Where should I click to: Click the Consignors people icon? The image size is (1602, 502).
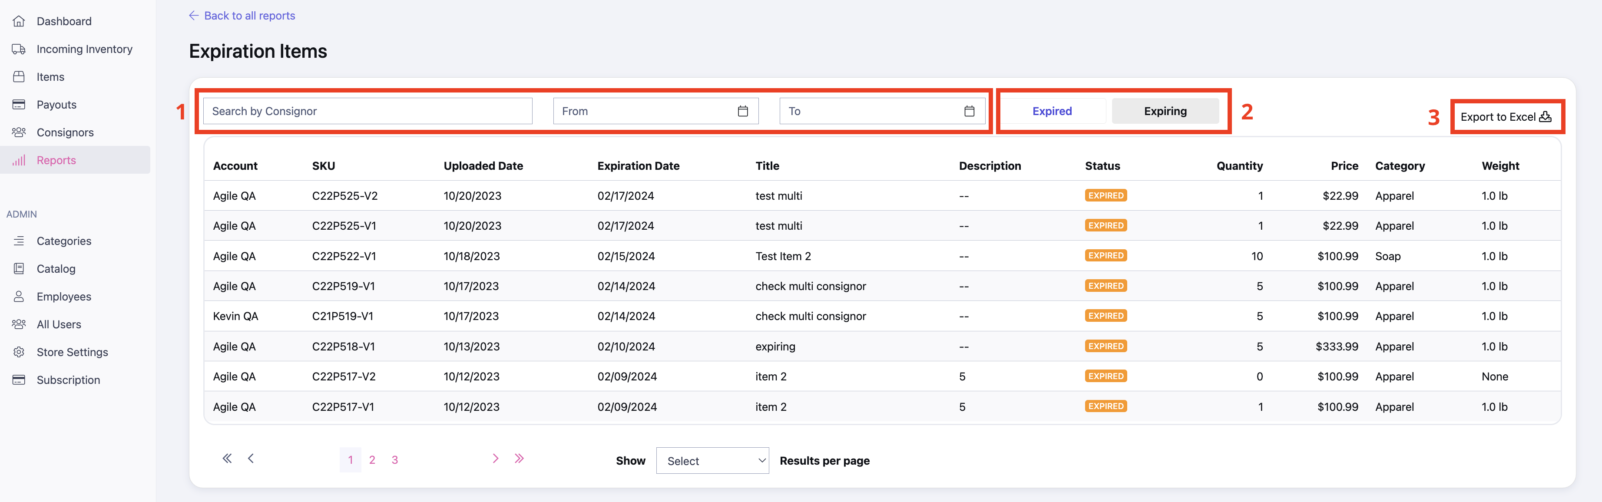[19, 132]
